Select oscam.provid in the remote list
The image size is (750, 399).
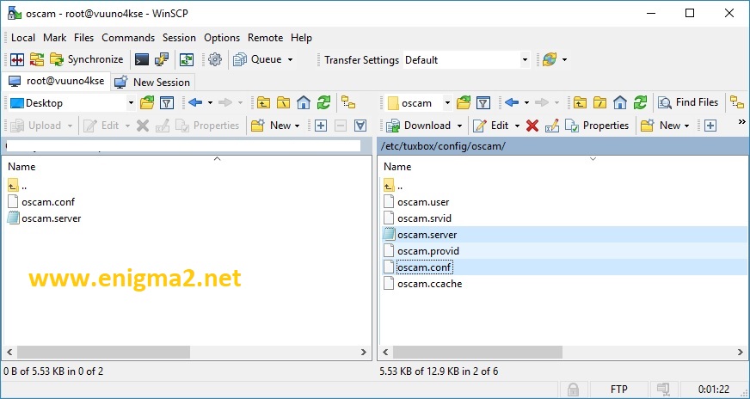coord(428,251)
